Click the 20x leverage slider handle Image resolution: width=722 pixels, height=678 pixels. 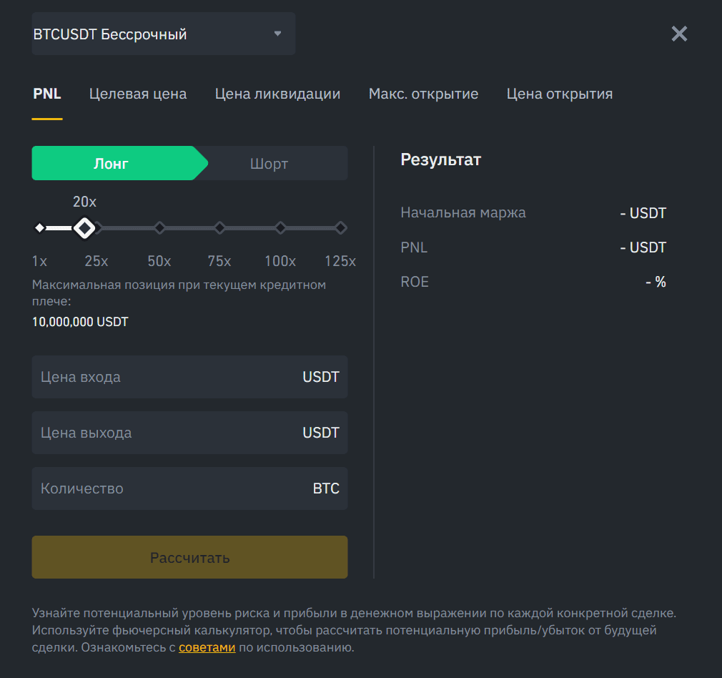85,228
